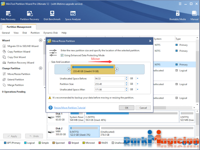Click the left arrow handle on the partition bar
200x150 pixels.
tap(69, 69)
